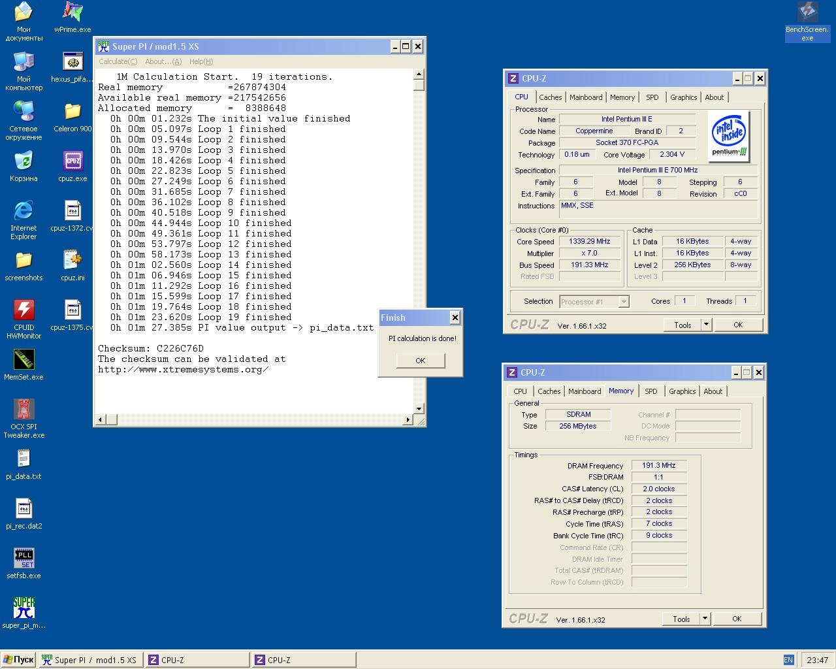Click Checksum: C226C76D line
This screenshot has height=669, width=836.
(151, 348)
